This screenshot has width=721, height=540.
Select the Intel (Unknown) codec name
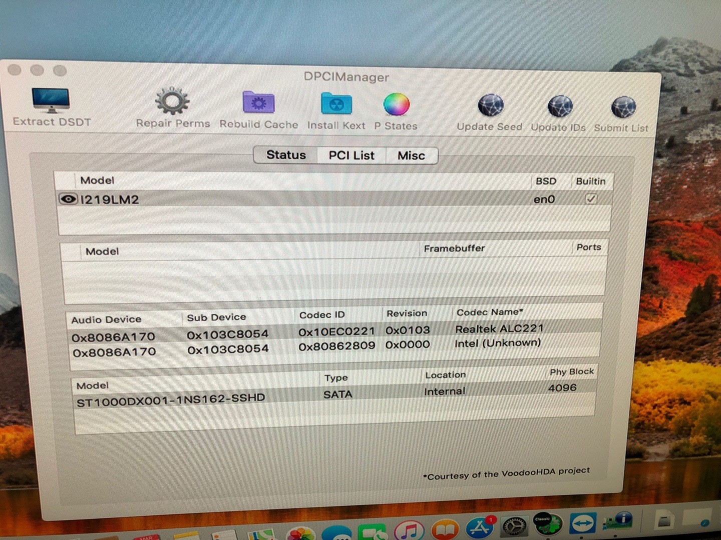498,343
